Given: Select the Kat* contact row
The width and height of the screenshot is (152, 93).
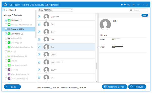Looking at the screenshot, I should pyautogui.click(x=66, y=24).
